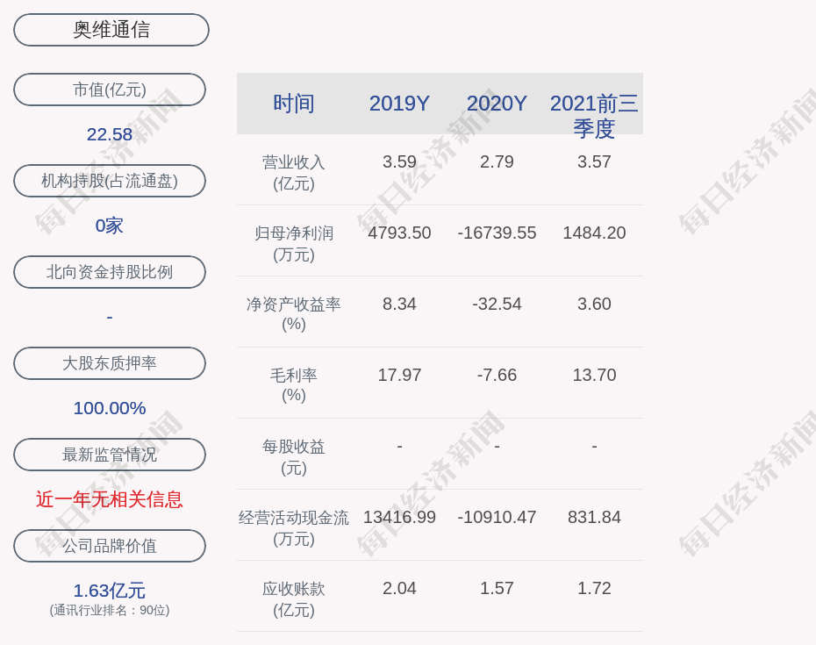Image resolution: width=816 pixels, height=645 pixels.
Task: Select the 北向资金持股比例 label pill
Action: pyautogui.click(x=110, y=272)
